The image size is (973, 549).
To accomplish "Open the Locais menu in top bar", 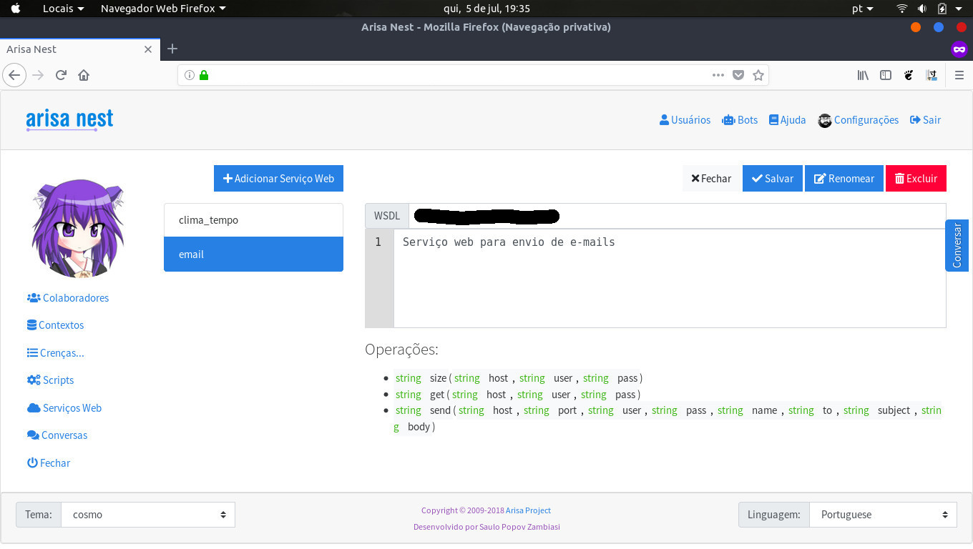I will 63,9.
